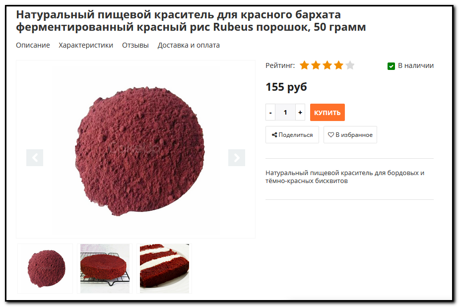459x307 pixels.
Task: Click the orange КУПИТЬ button
Action: 328,113
